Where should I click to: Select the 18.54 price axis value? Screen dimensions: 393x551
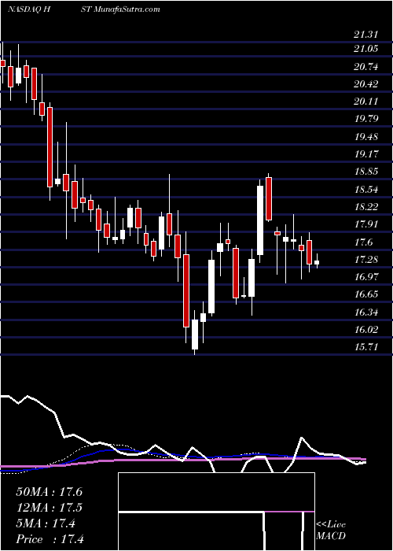[365, 190]
